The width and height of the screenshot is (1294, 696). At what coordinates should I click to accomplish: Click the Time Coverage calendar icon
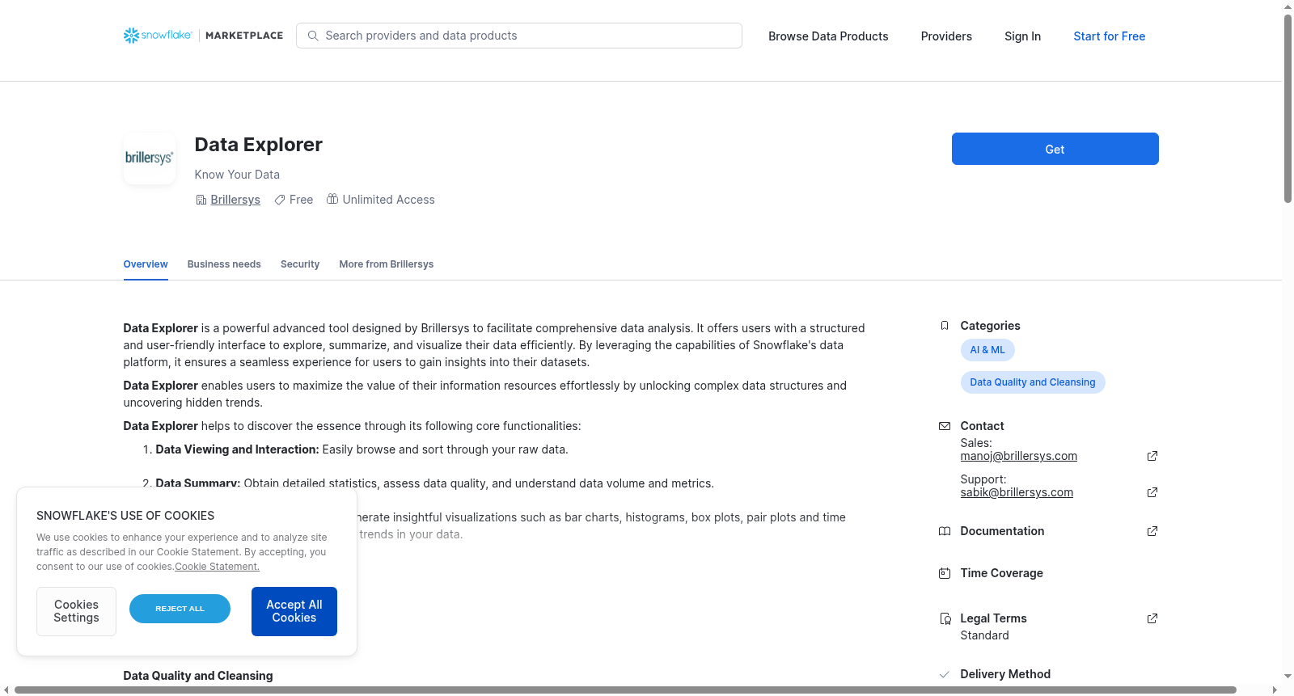pyautogui.click(x=945, y=573)
